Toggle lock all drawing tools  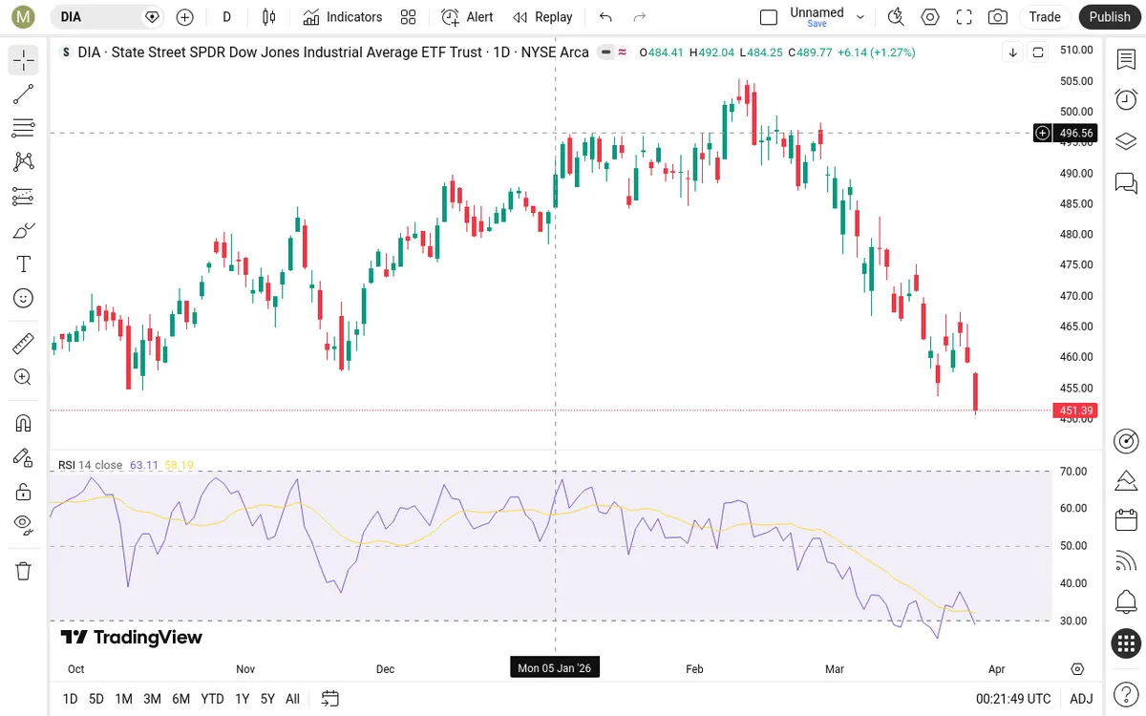pos(24,492)
